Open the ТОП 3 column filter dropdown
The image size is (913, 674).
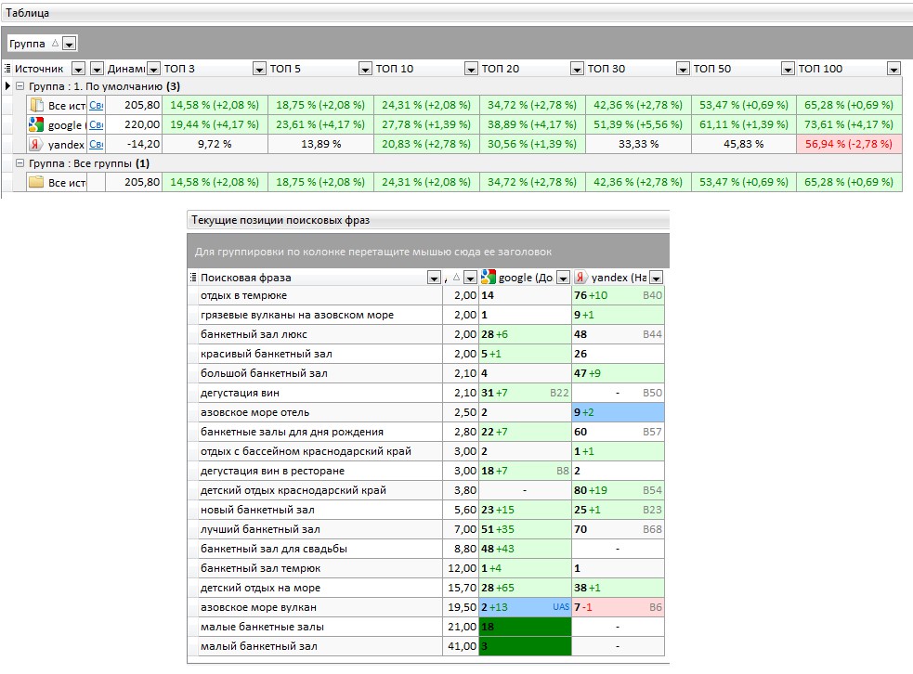[259, 70]
